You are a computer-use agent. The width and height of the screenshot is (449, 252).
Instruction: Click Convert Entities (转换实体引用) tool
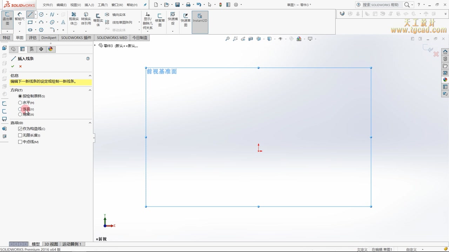click(x=86, y=19)
